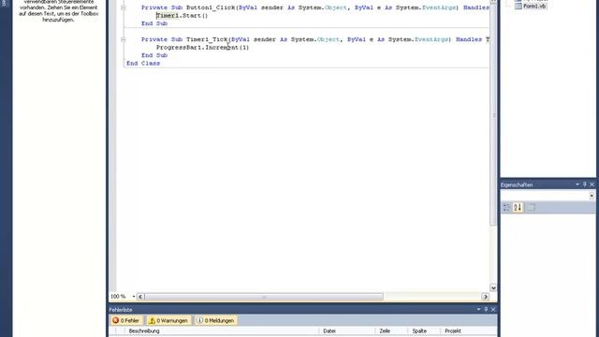Switch properties to alphabetical sort

coord(518,208)
